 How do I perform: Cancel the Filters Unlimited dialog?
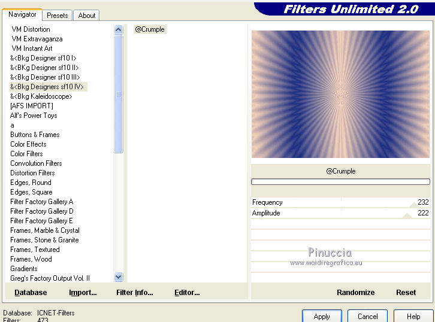[x=367, y=316]
